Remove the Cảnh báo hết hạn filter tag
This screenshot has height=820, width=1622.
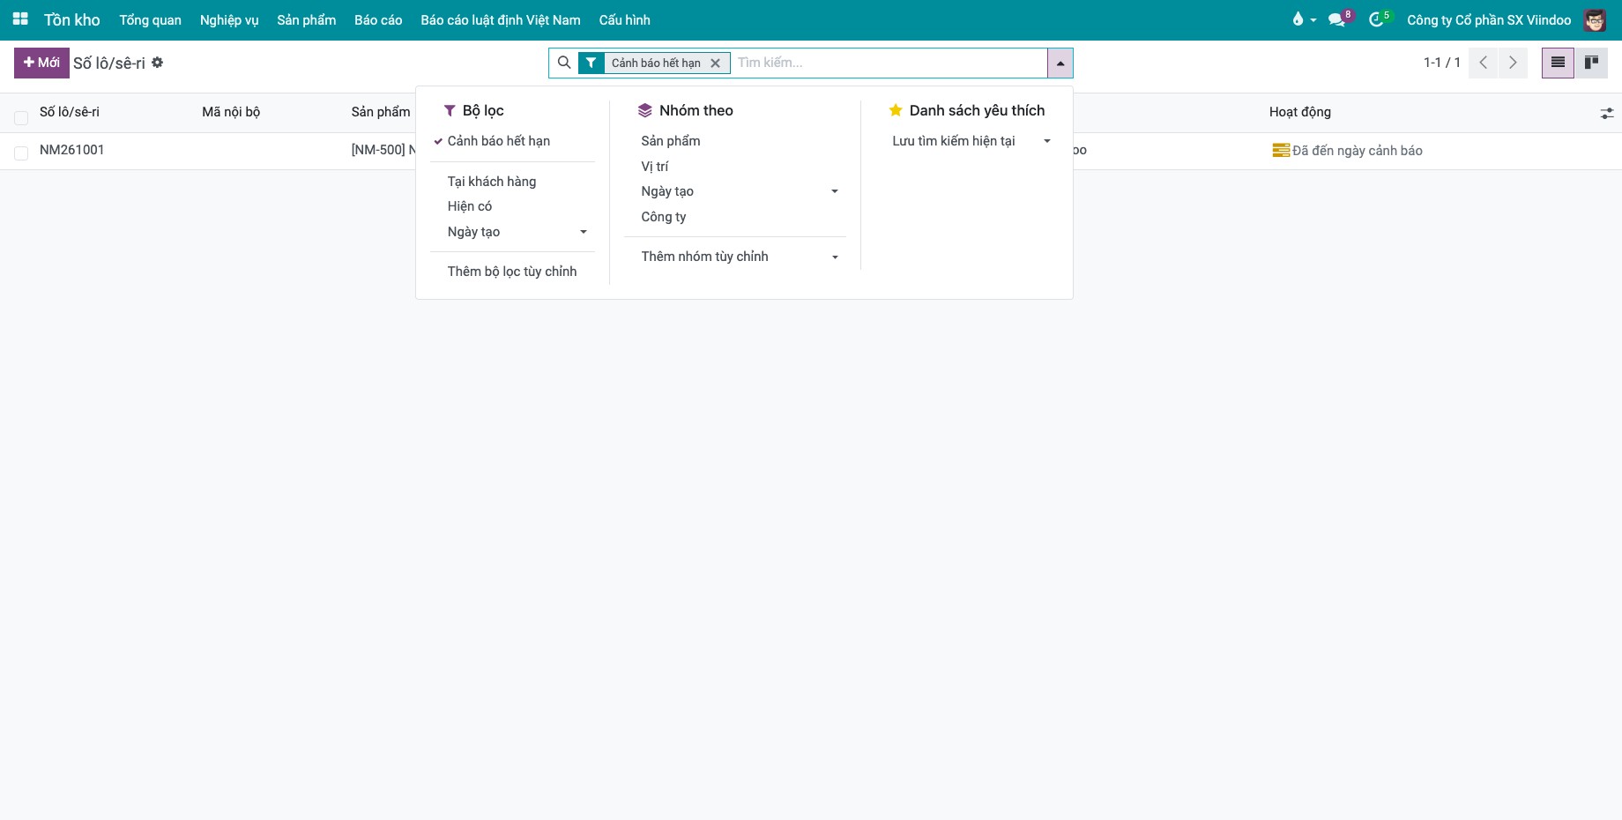pyautogui.click(x=715, y=63)
